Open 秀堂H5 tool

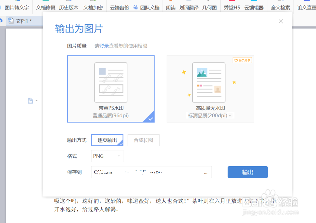[232, 8]
